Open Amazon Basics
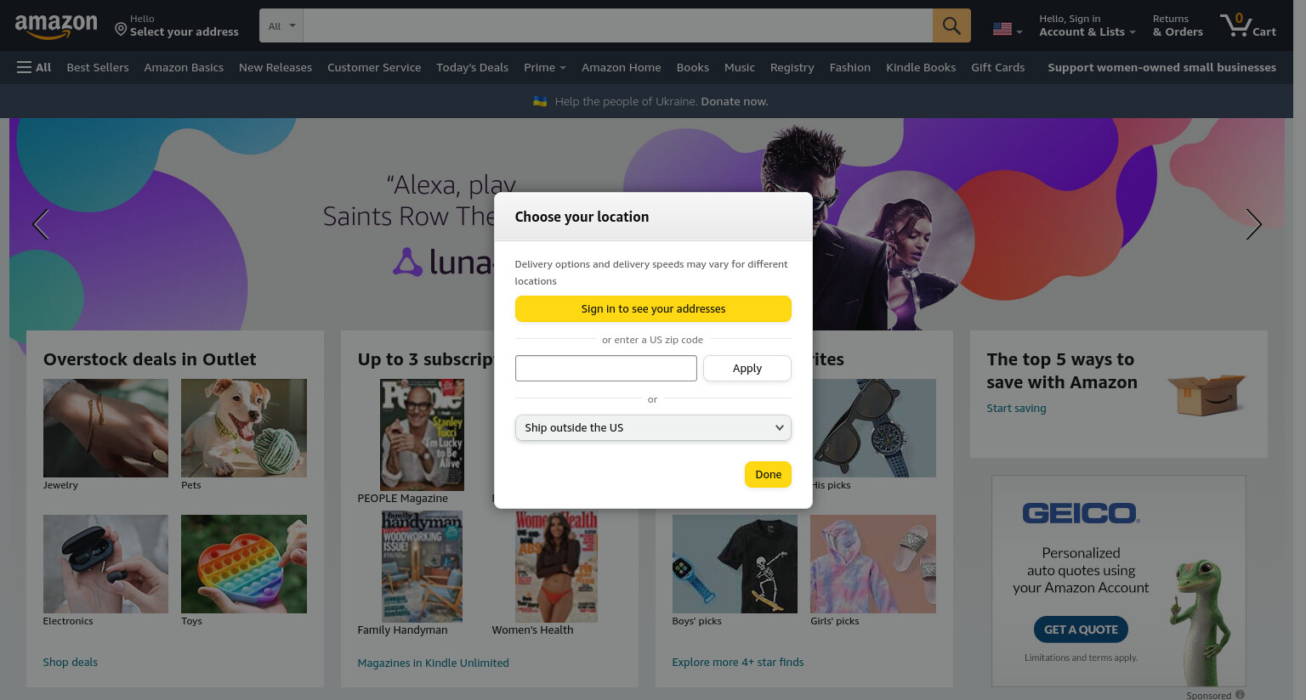 (184, 67)
